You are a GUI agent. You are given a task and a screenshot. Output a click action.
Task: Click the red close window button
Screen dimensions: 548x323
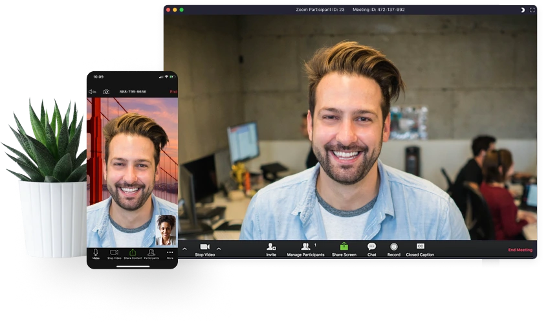tap(168, 10)
